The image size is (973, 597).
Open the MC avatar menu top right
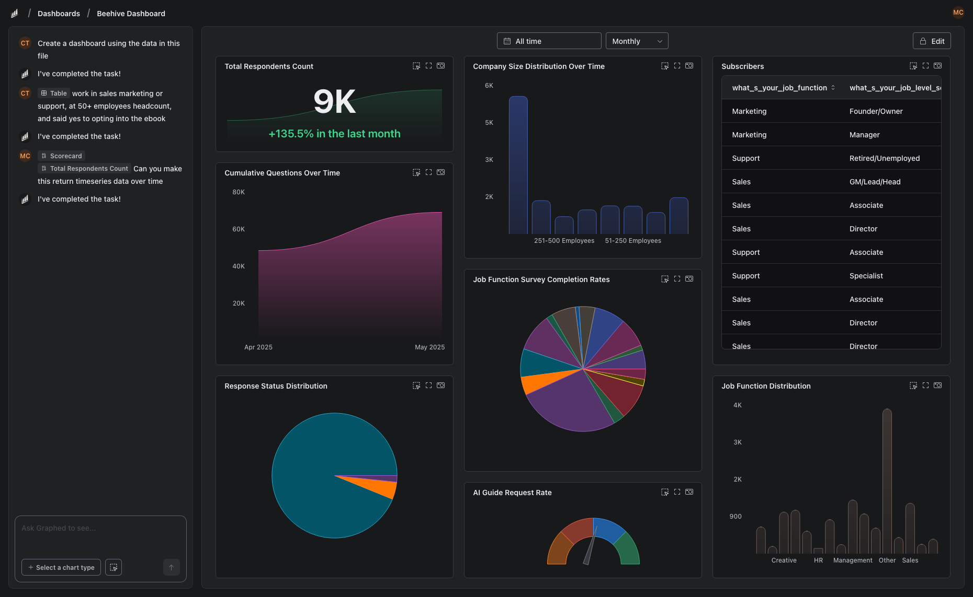tap(958, 12)
